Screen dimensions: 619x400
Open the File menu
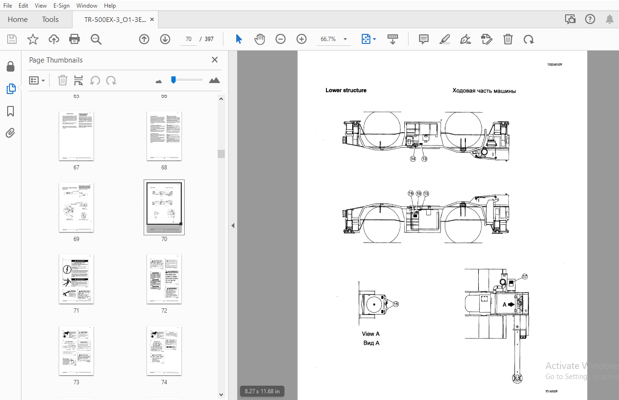(x=8, y=6)
